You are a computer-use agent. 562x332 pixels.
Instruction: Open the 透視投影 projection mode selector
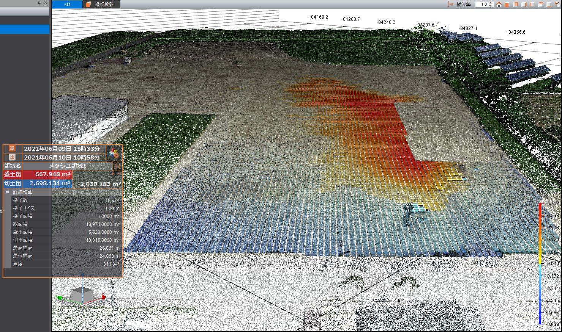(101, 5)
